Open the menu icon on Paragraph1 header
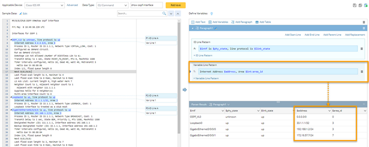The image size is (369, 147). click(x=364, y=28)
